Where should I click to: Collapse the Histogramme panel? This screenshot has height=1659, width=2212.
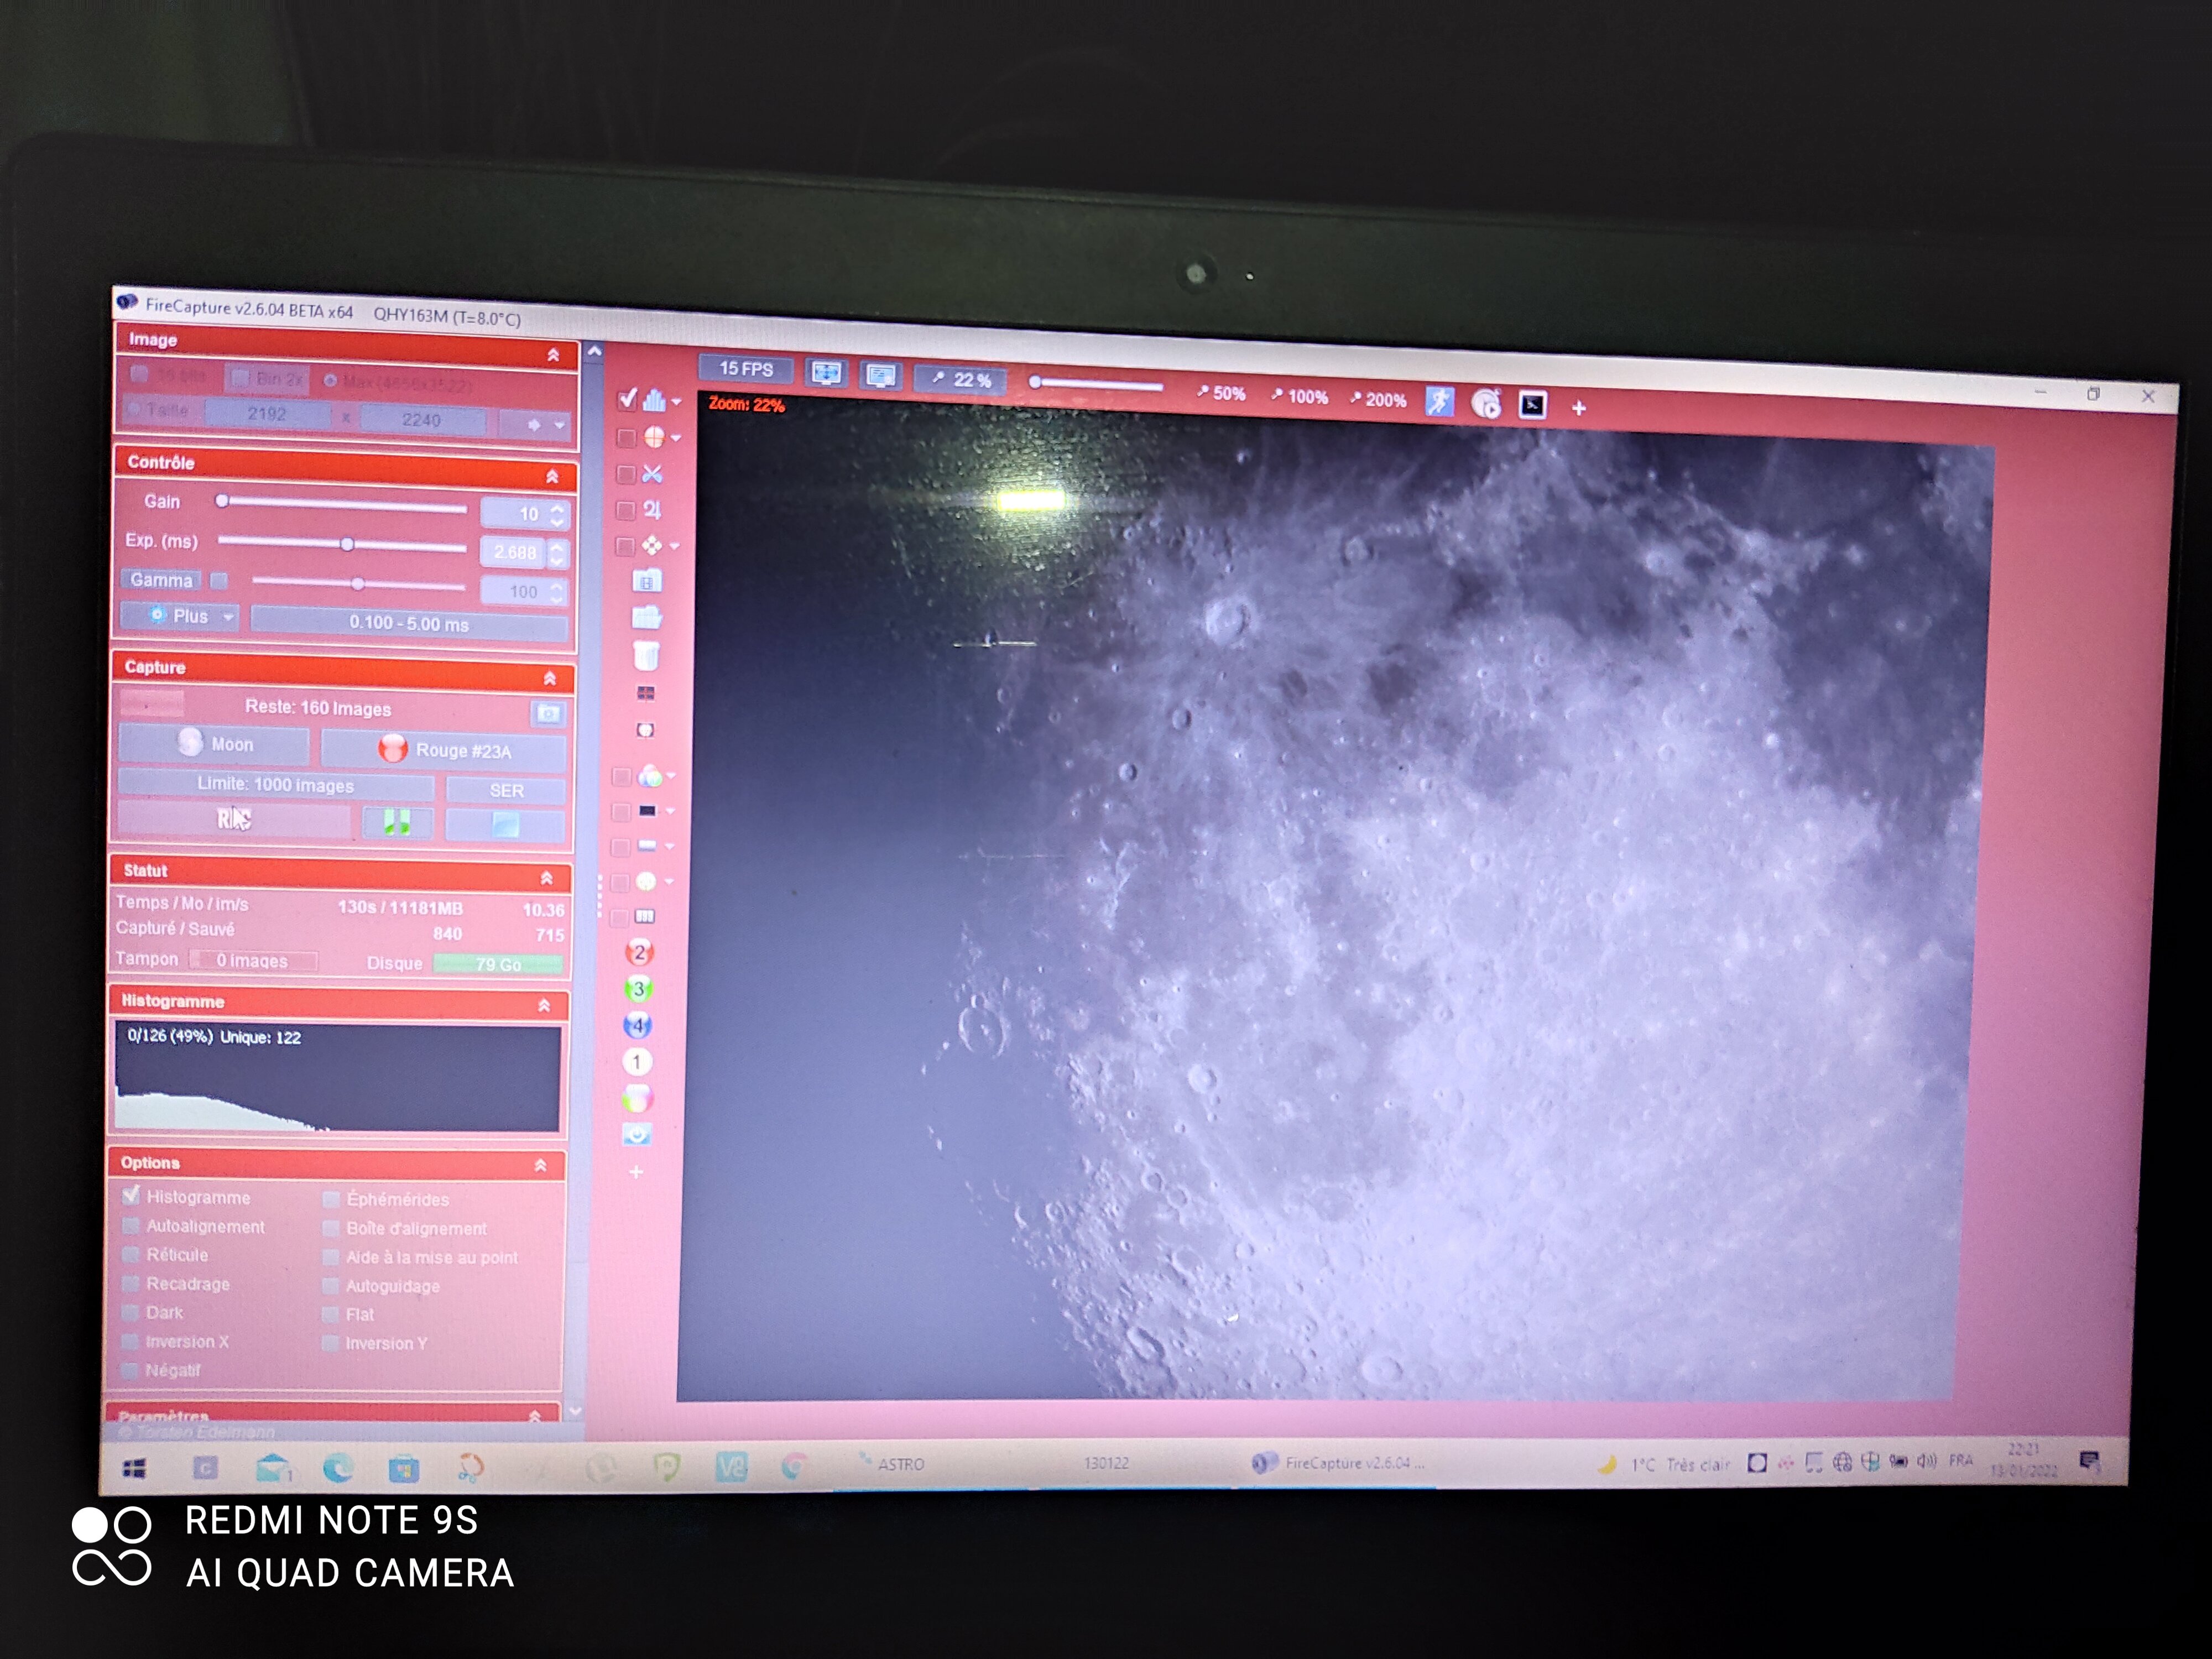(x=544, y=1005)
